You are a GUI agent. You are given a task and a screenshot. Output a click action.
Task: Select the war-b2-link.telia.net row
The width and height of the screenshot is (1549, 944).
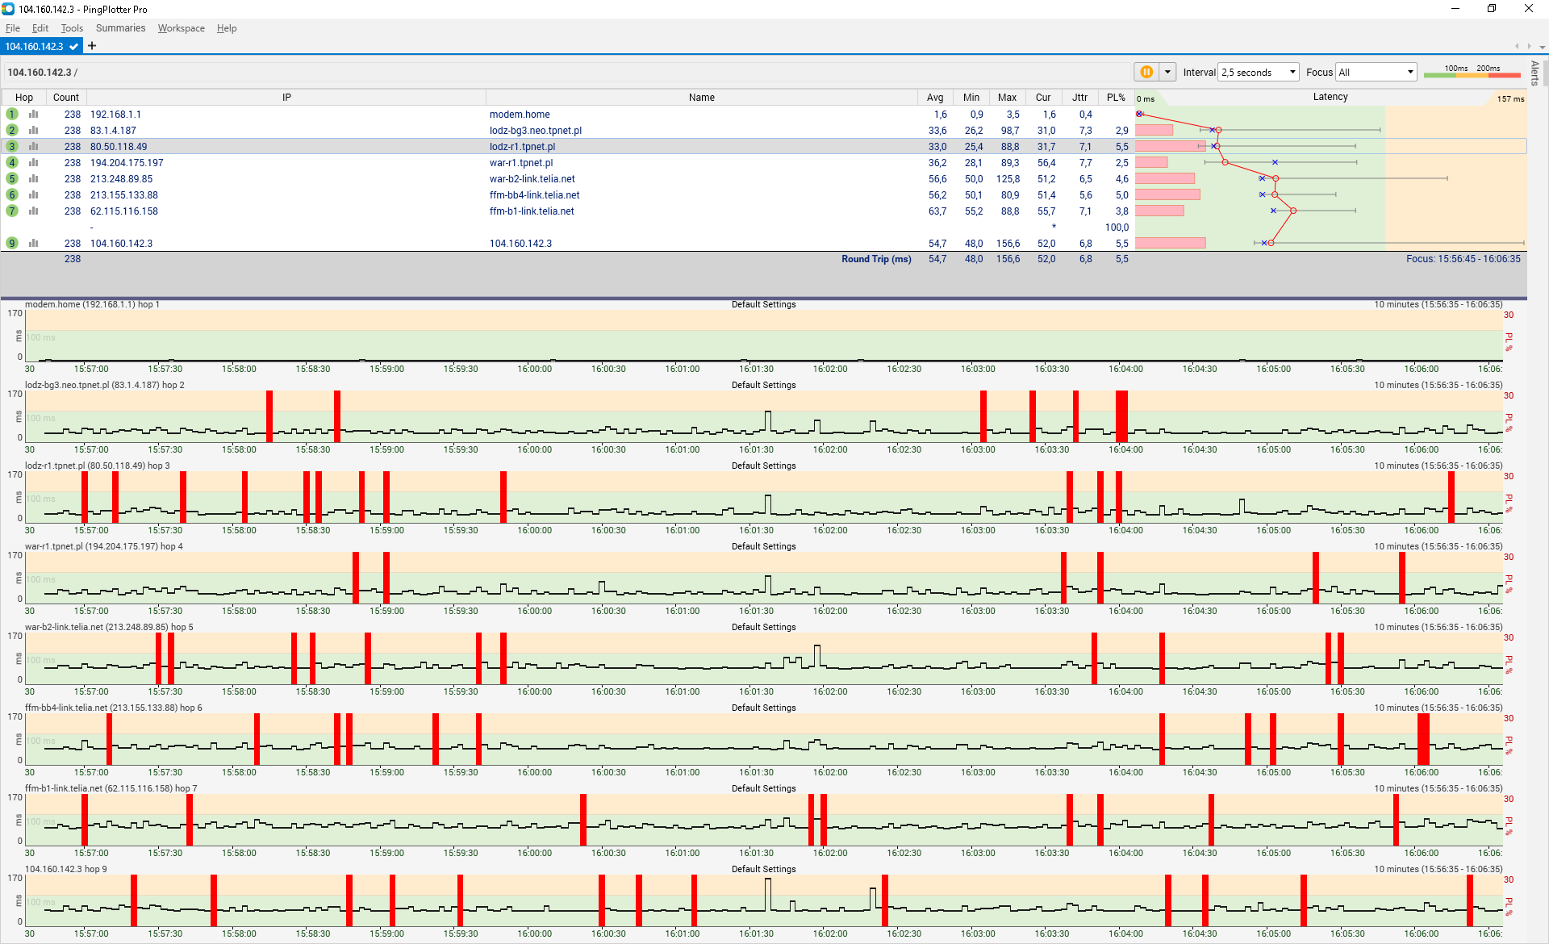coord(532,179)
